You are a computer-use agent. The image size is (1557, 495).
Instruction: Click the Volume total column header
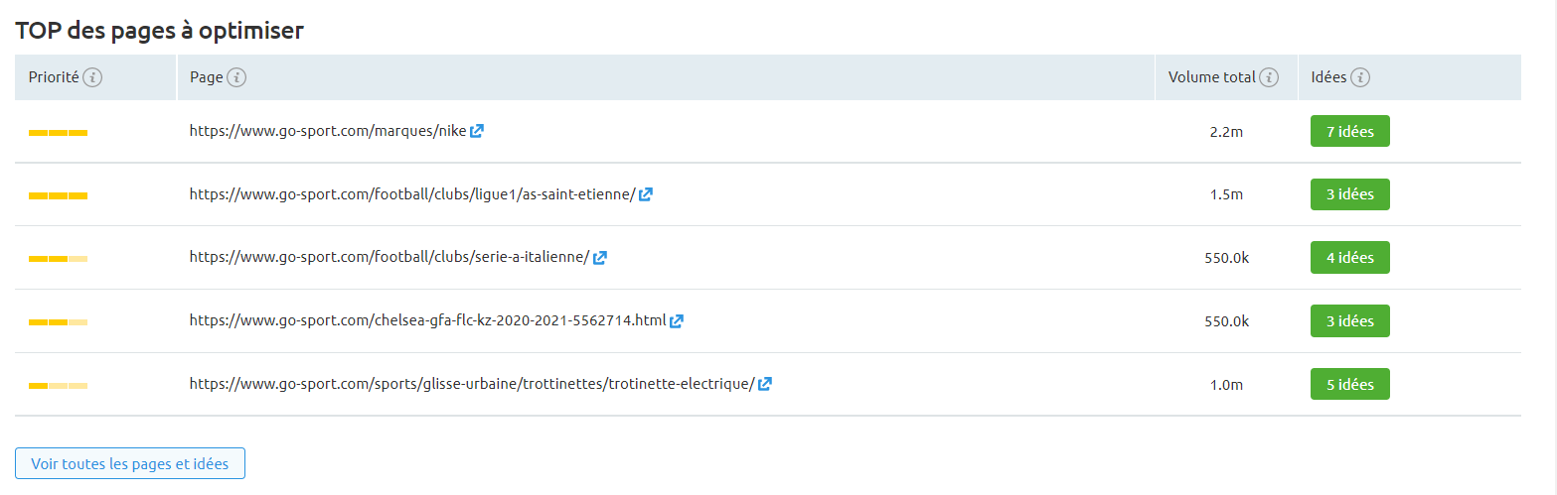coord(1213,77)
